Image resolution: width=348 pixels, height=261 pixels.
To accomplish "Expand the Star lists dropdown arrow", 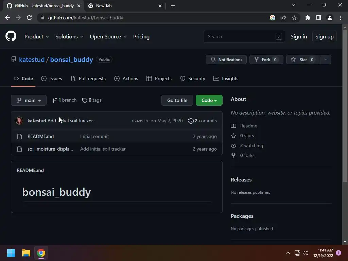I will (325, 59).
